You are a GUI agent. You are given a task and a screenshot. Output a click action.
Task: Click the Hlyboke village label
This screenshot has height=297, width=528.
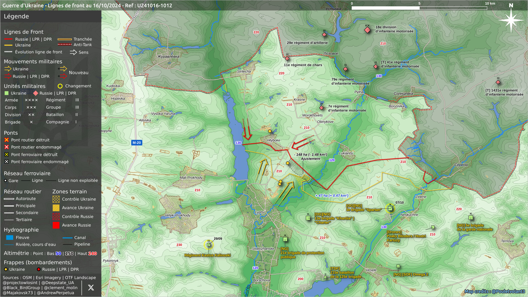274,140
